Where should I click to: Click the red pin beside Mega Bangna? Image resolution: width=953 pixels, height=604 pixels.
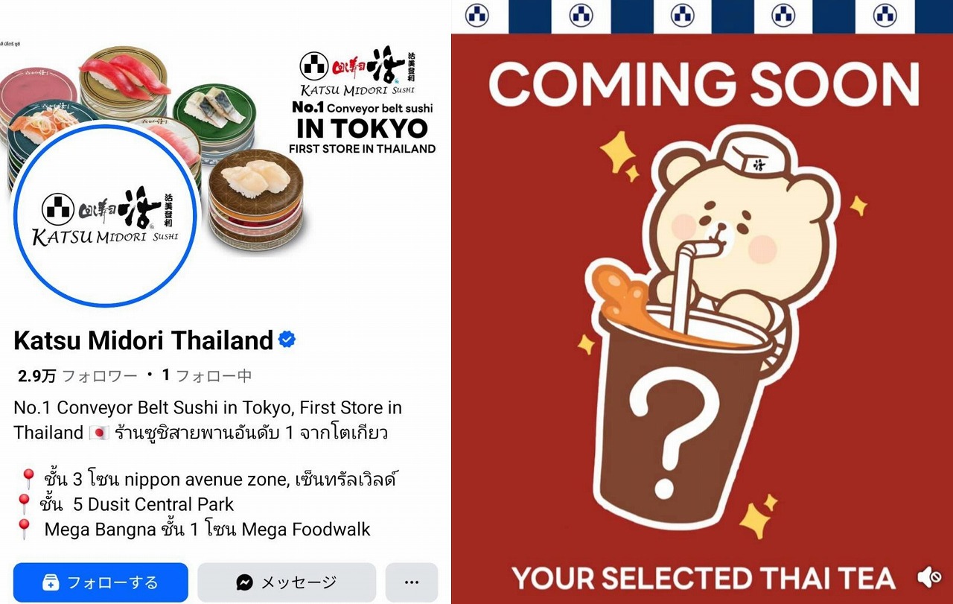click(24, 530)
